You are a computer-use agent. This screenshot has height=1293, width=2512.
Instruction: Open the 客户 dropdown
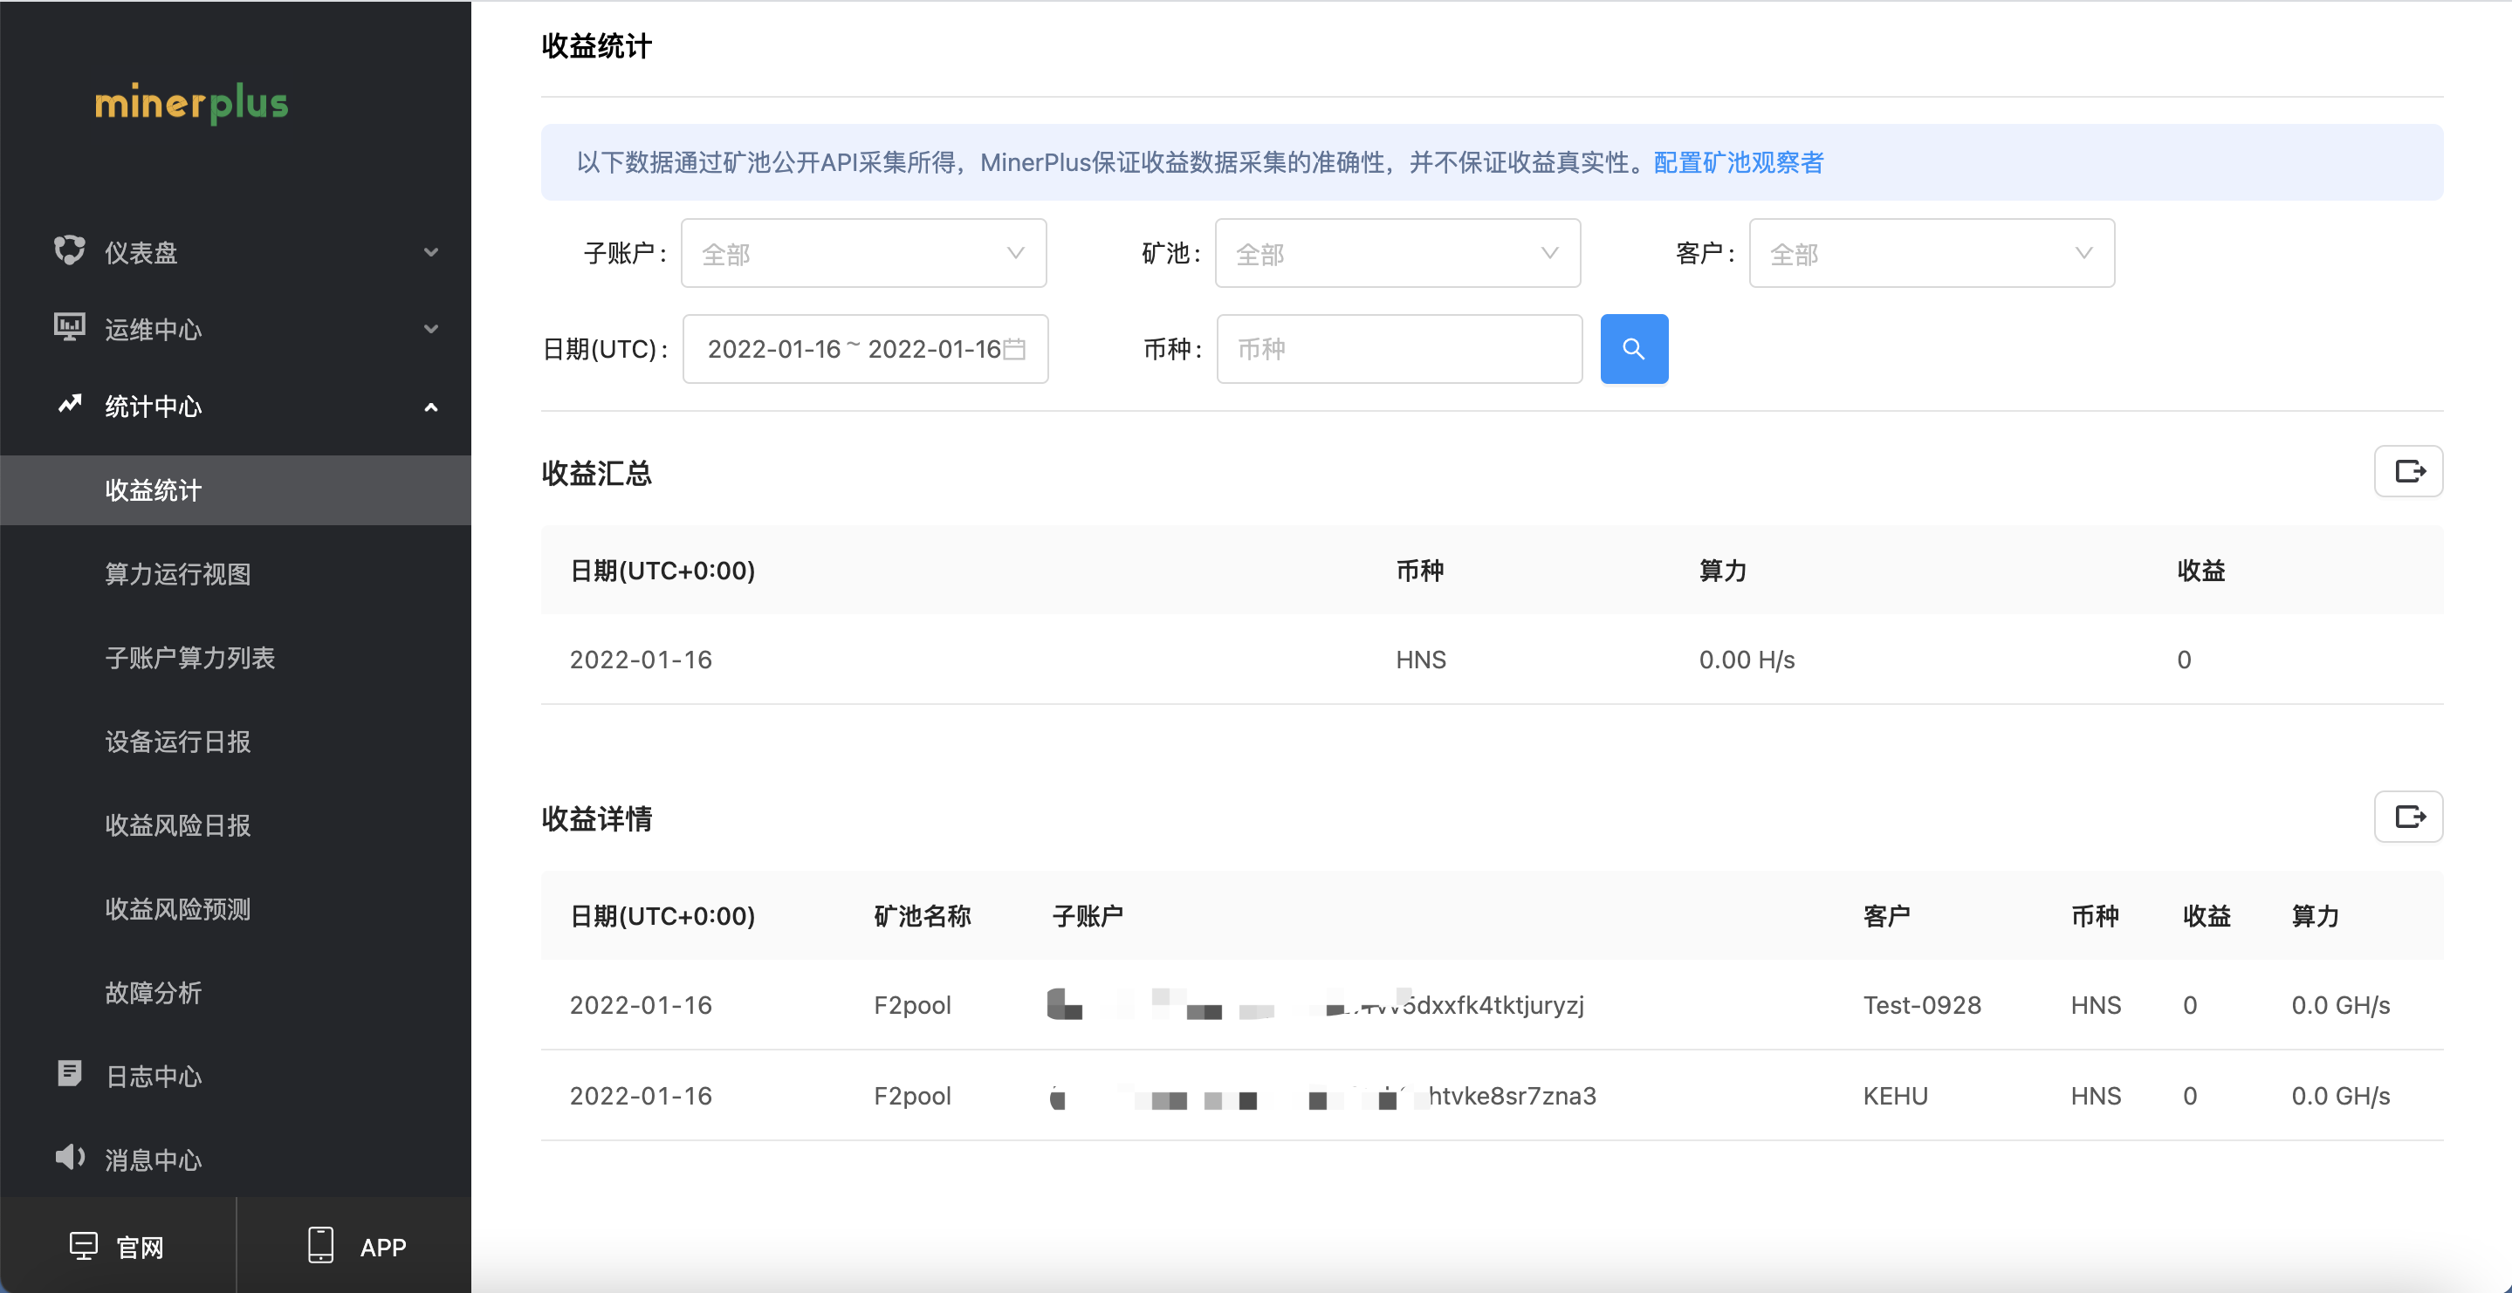(x=1932, y=254)
